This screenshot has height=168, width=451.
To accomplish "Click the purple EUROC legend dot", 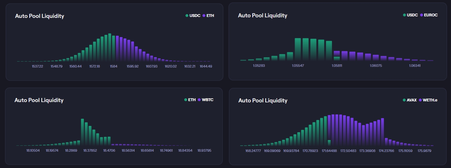I will 421,15.
